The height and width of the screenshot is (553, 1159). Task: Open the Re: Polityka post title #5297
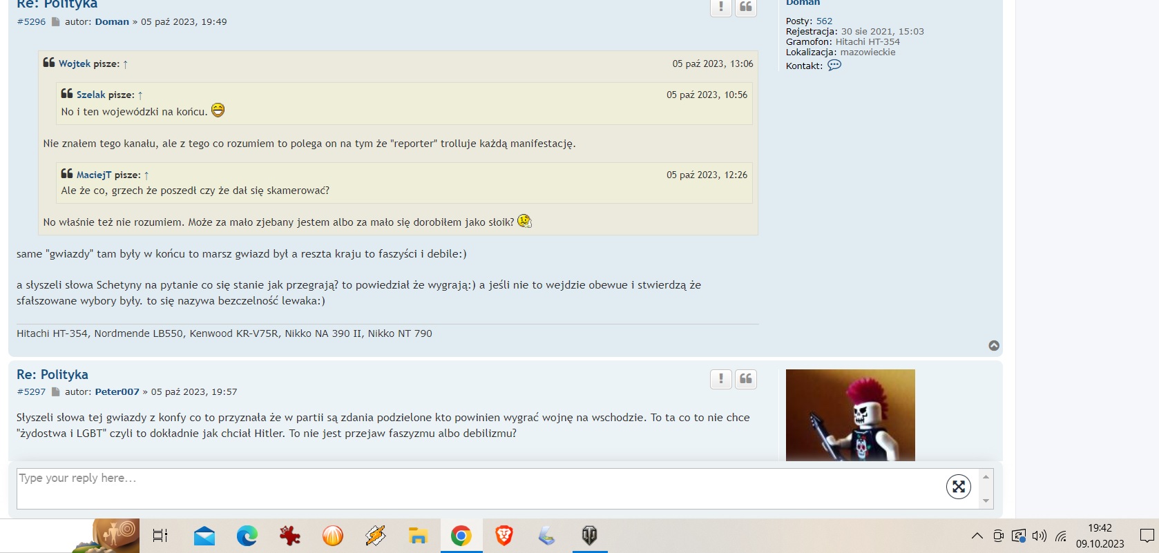pos(52,375)
